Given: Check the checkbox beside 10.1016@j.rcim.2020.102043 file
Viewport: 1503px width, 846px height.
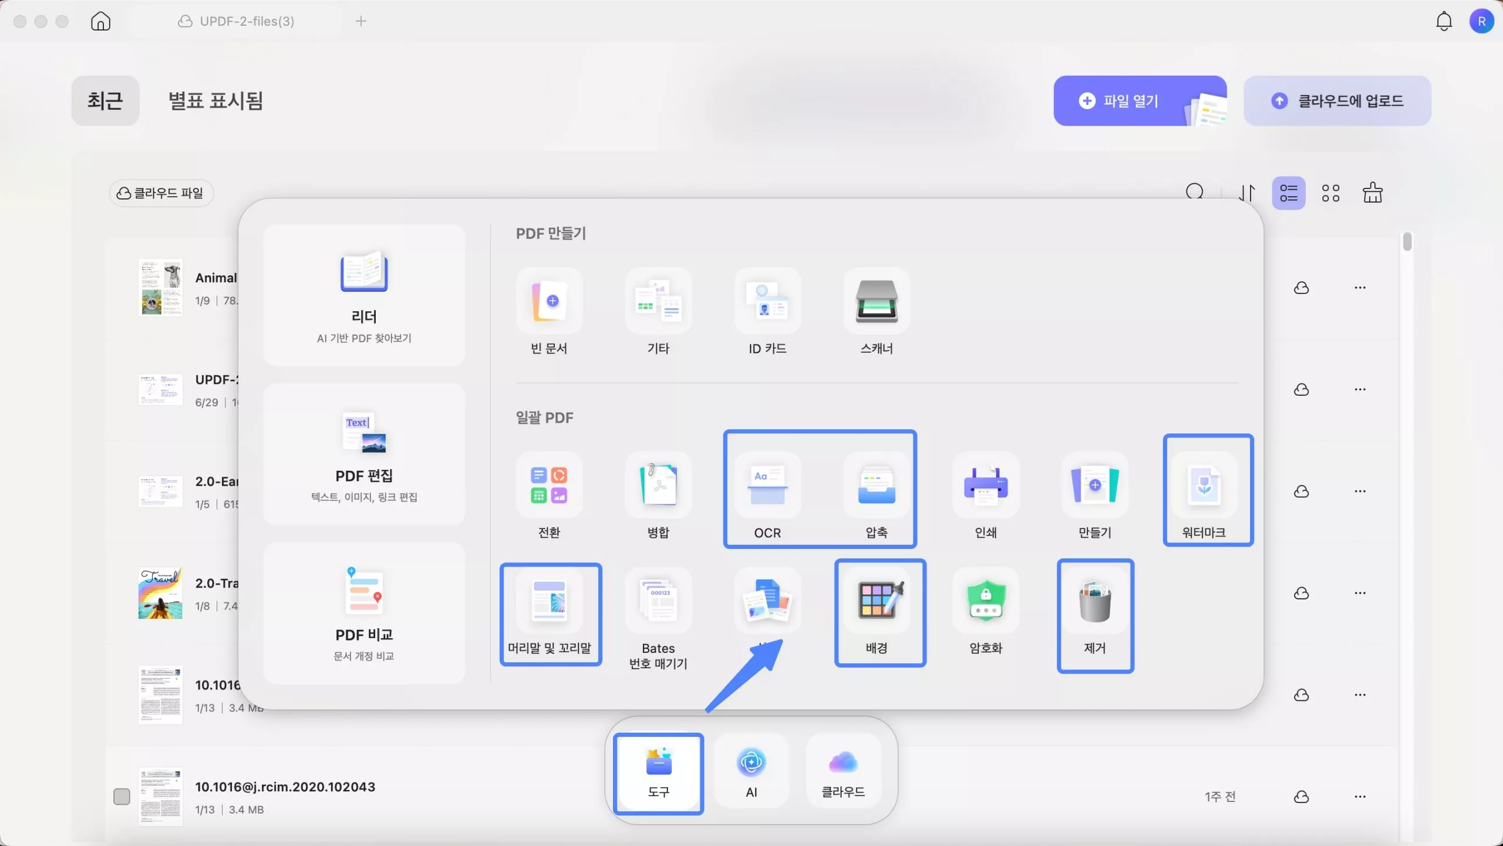Looking at the screenshot, I should (122, 797).
